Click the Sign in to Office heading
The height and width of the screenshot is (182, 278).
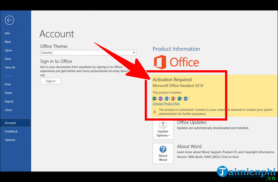56,61
